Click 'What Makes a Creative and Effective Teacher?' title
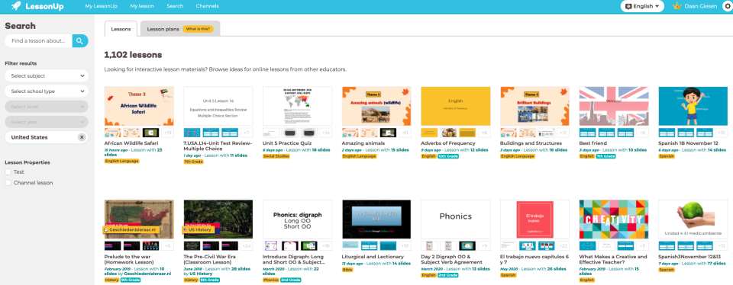 pyautogui.click(x=613, y=259)
